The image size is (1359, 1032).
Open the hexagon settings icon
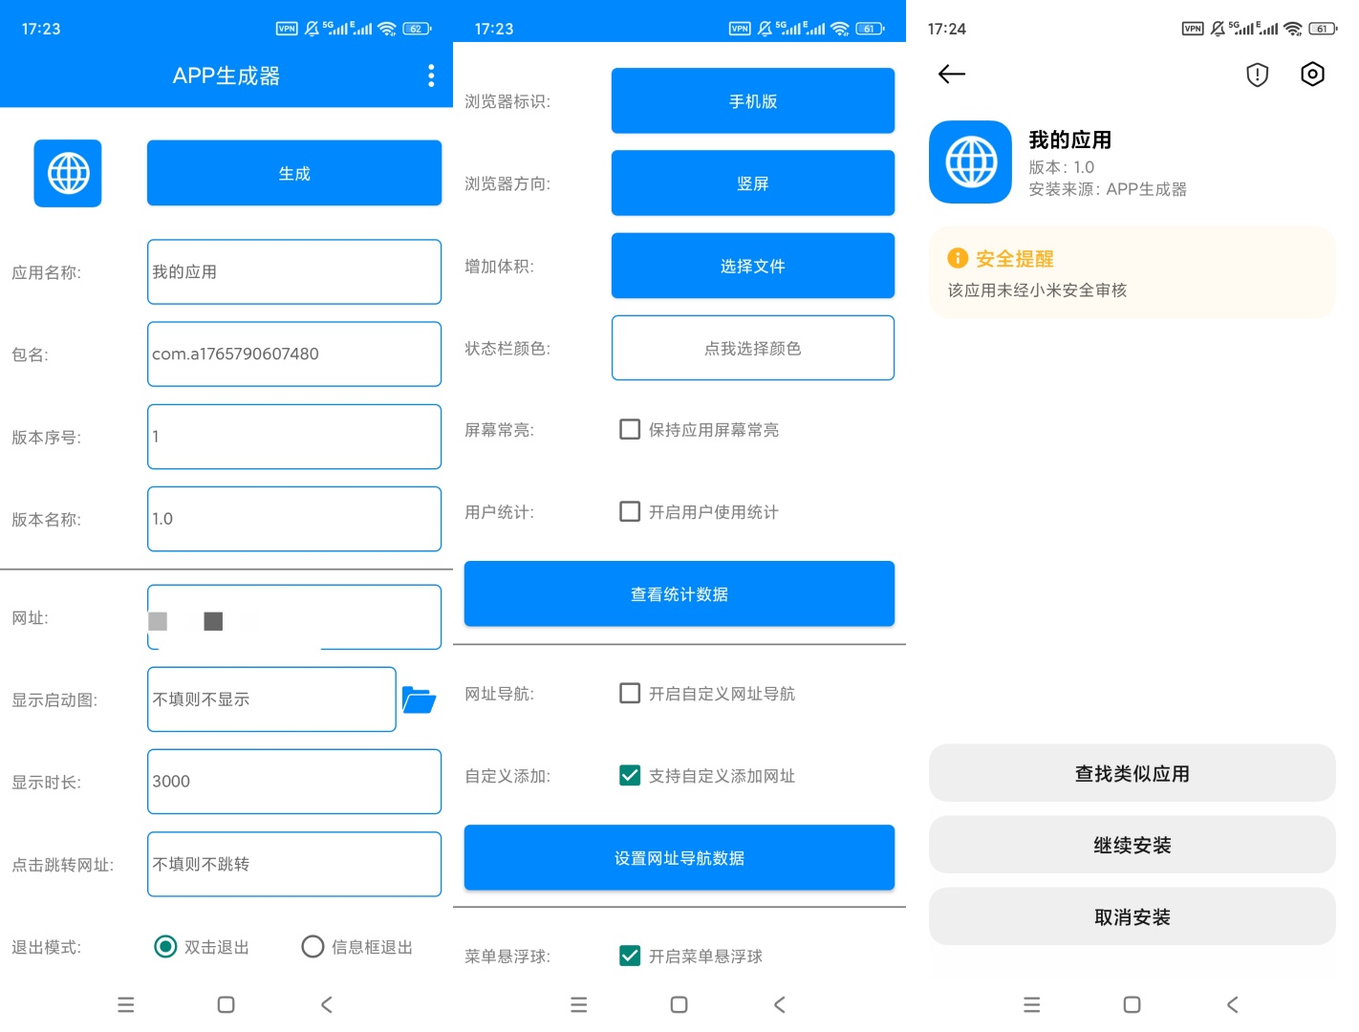(1312, 75)
